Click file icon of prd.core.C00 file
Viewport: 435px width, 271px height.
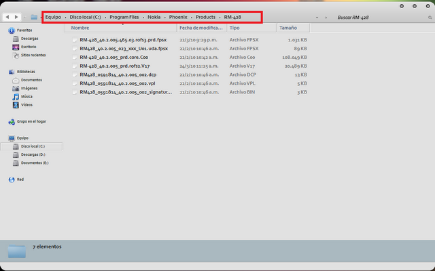coord(74,58)
